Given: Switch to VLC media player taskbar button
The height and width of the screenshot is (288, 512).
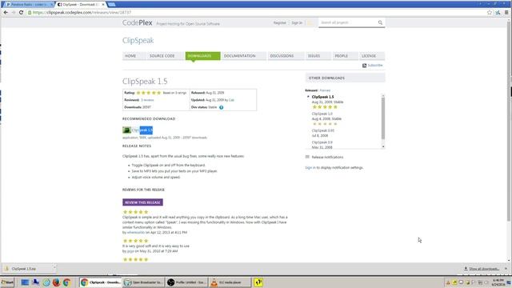Looking at the screenshot, I should 230,282.
